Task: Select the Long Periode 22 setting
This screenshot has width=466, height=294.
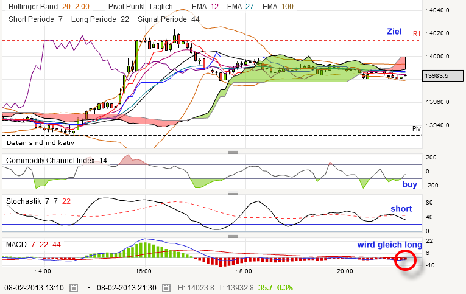Action: pos(100,19)
